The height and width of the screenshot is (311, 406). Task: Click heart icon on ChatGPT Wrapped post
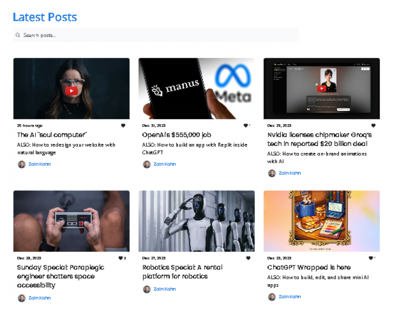371,258
